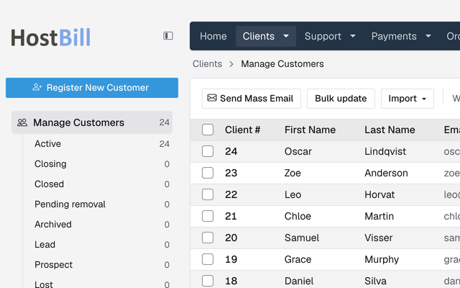Tick the select-all checkbox in table header
Image resolution: width=460 pixels, height=288 pixels.
(x=208, y=130)
